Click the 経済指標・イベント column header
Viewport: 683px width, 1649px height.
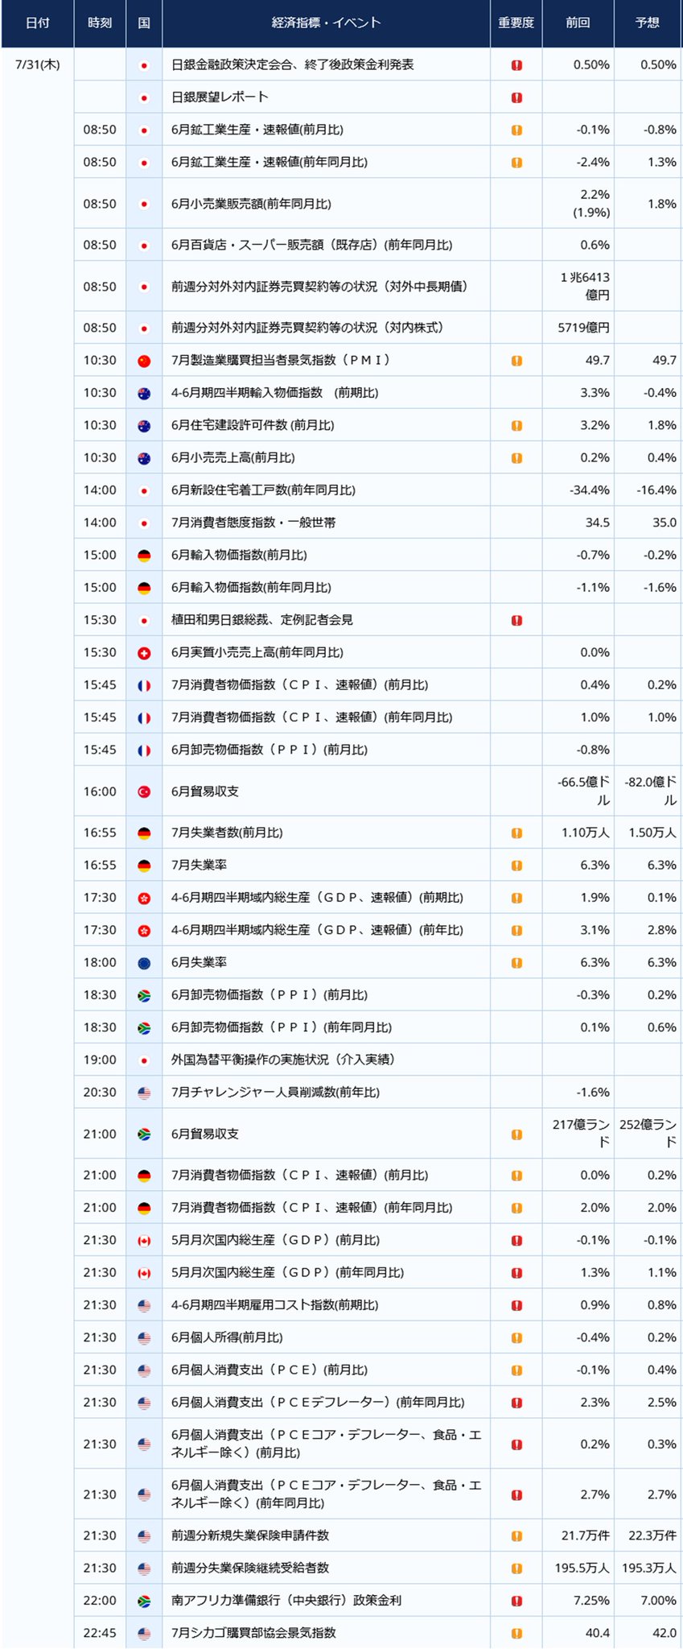326,23
